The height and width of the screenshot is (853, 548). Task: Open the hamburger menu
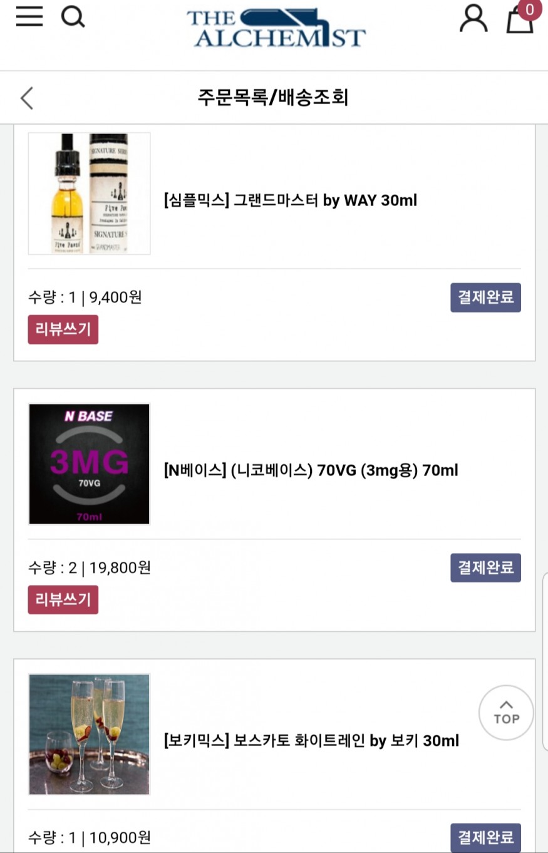pos(29,18)
